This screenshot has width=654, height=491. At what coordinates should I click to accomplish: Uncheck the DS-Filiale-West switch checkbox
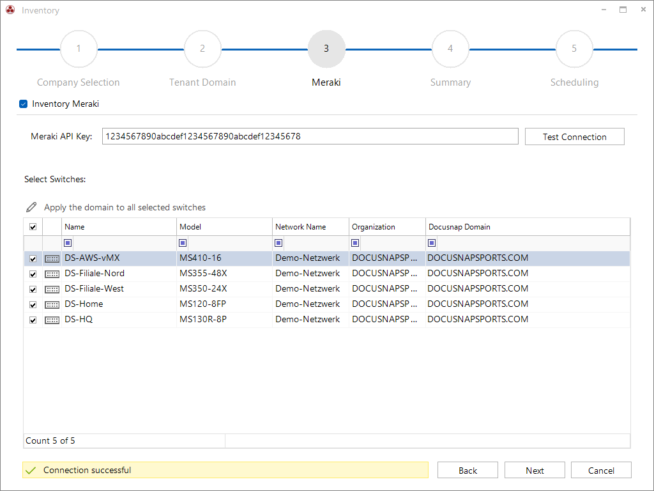(x=33, y=290)
